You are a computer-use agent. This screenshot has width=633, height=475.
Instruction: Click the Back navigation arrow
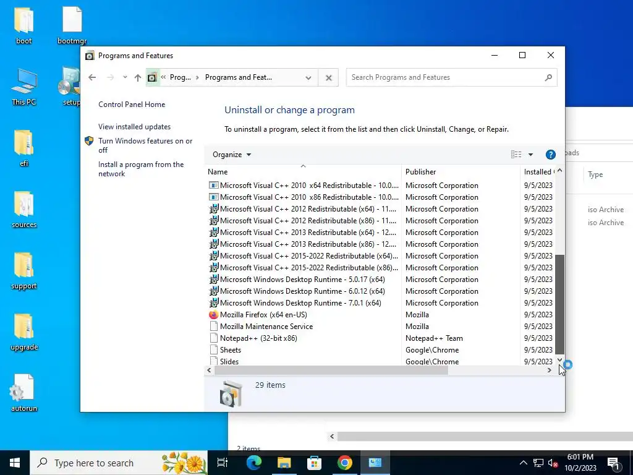point(92,77)
